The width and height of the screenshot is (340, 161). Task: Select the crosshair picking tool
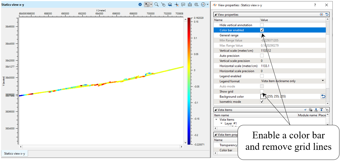tap(177, 4)
